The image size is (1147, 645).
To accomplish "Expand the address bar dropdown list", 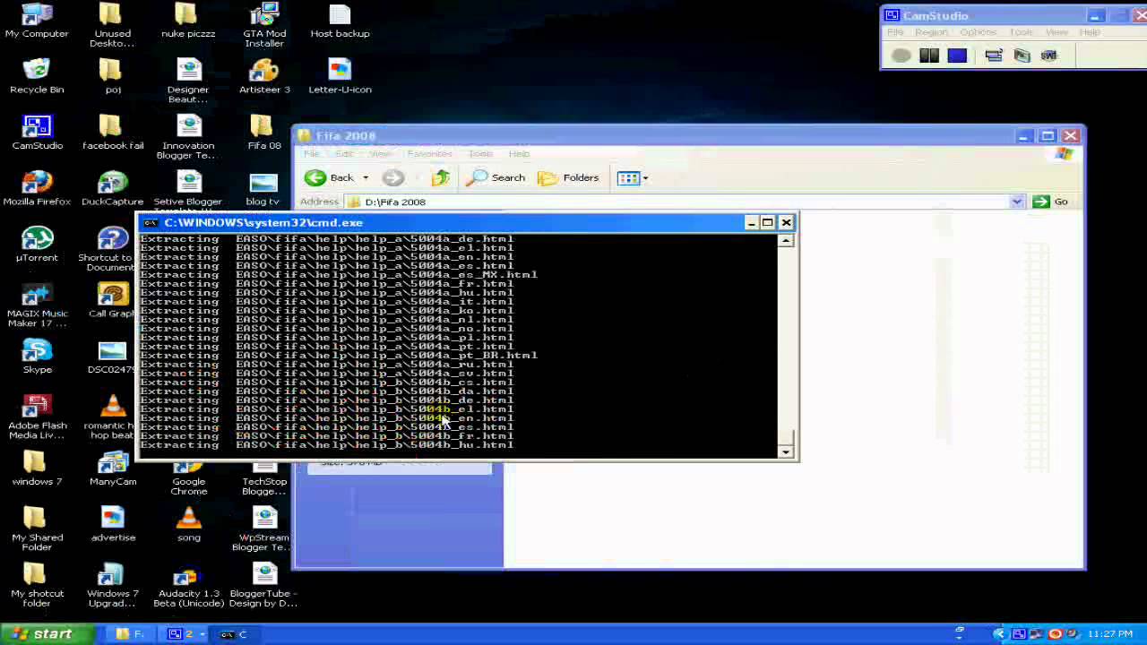I will pos(1017,202).
